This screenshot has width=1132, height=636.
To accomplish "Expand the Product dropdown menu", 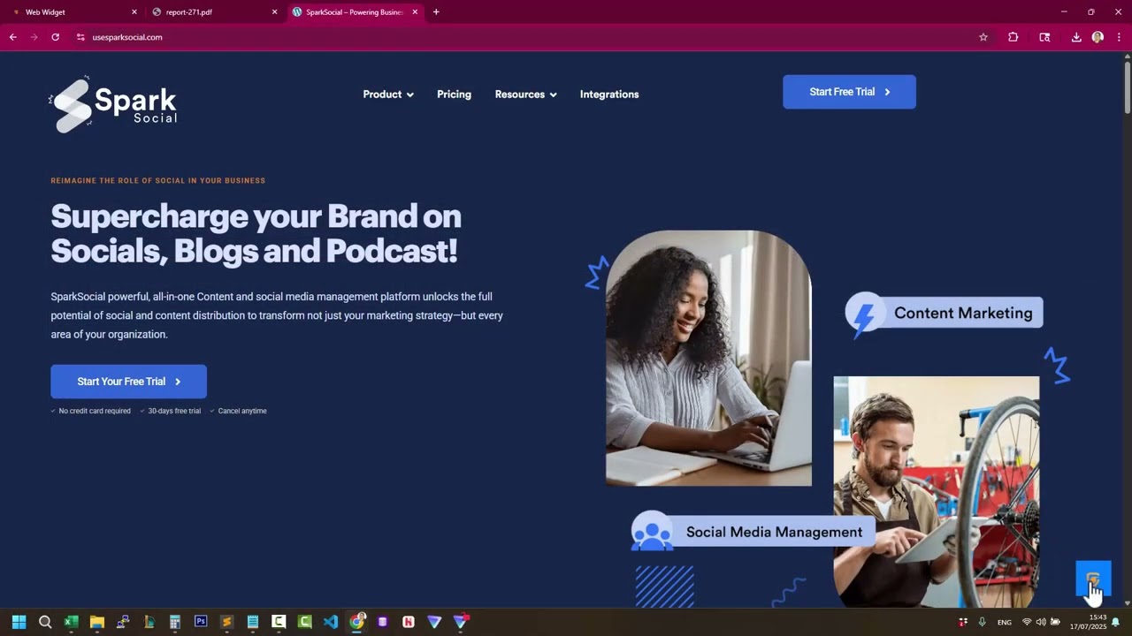I will coord(388,95).
